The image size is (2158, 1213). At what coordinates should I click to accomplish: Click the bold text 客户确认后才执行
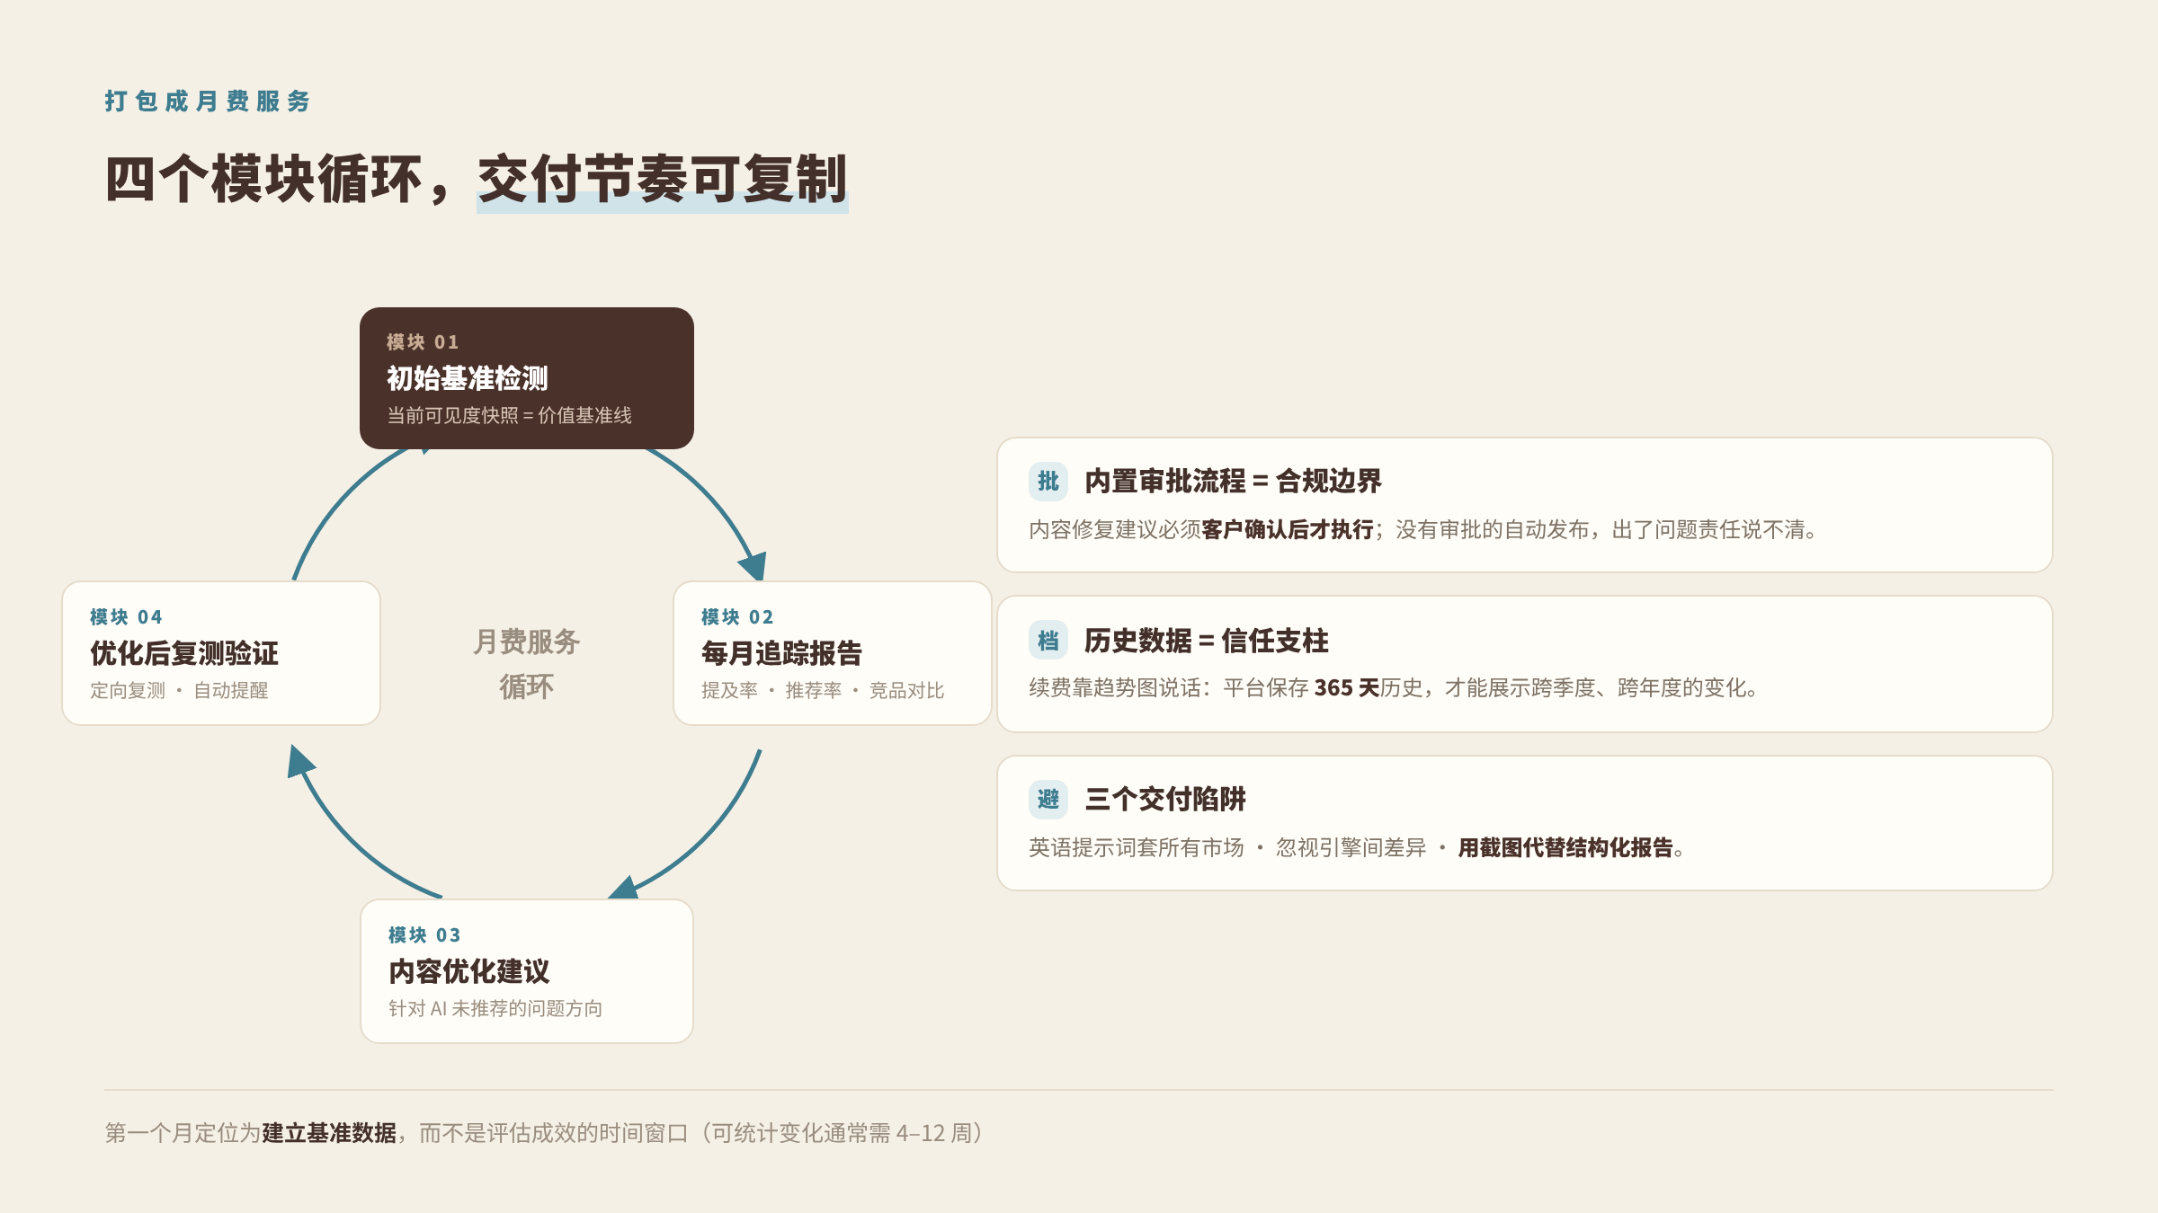(1288, 530)
